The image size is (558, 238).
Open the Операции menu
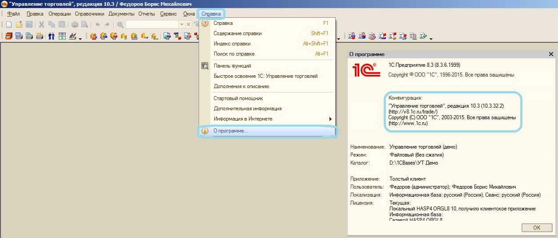(60, 14)
